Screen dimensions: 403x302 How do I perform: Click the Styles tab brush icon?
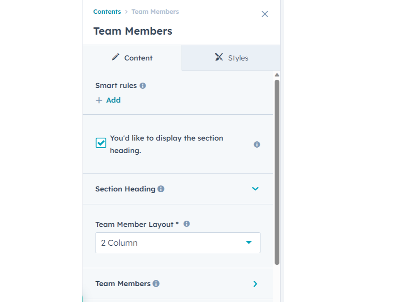[219, 57]
